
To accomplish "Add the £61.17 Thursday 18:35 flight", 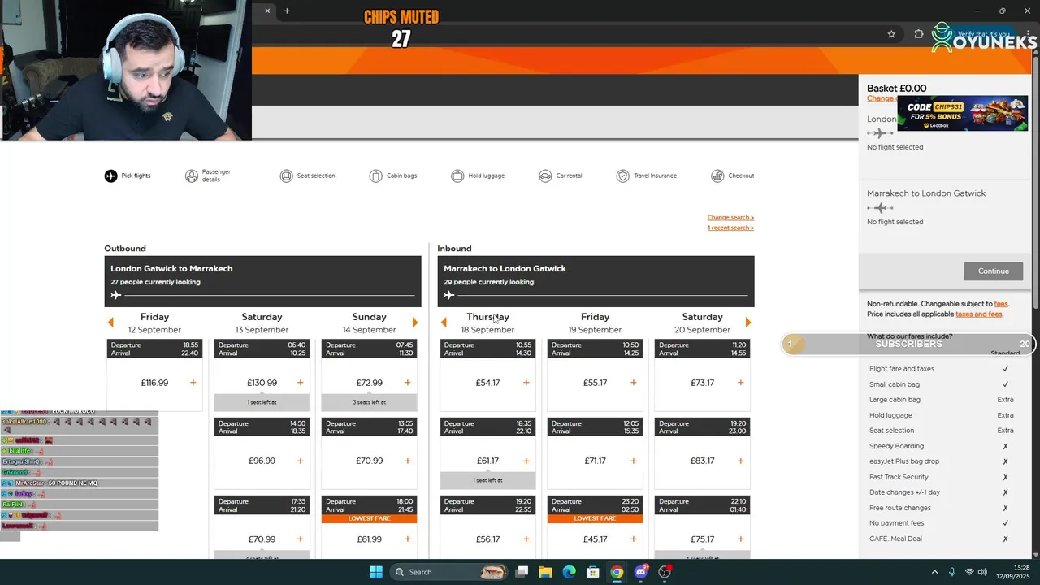I will click(526, 461).
